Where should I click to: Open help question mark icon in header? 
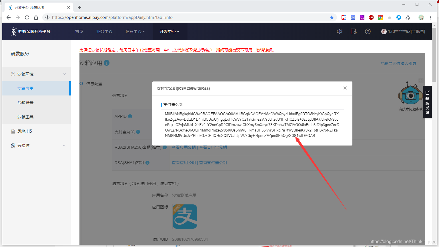tap(368, 31)
